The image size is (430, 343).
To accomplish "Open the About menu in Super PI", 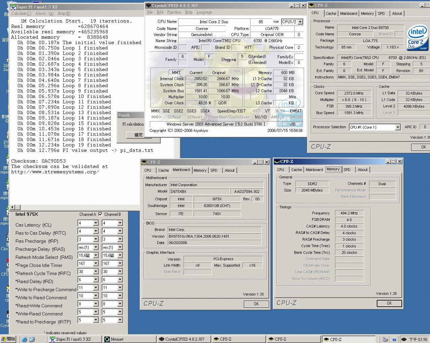I will pyautogui.click(x=44, y=13).
